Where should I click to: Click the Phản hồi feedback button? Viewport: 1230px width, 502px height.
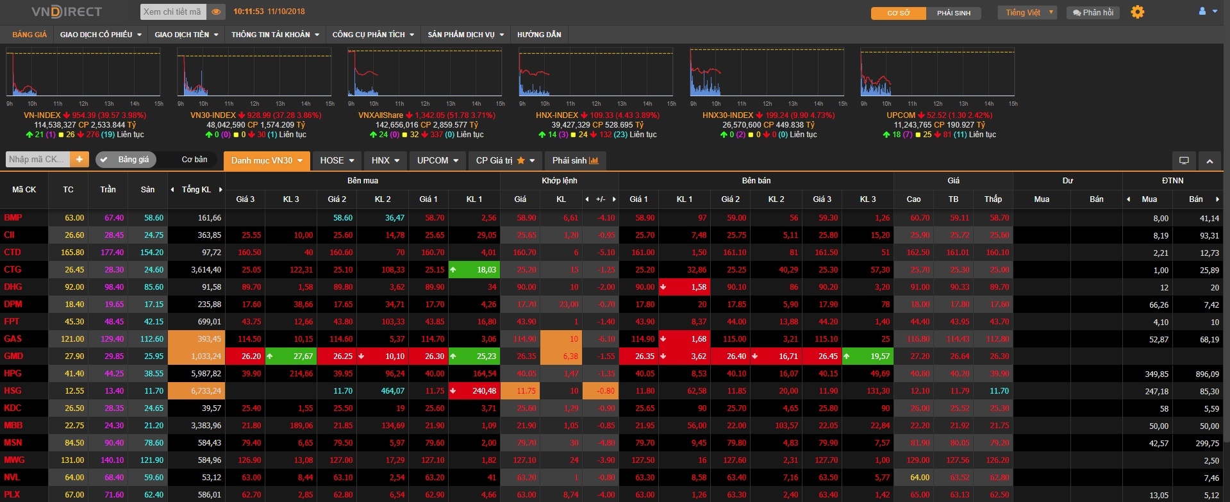point(1092,12)
